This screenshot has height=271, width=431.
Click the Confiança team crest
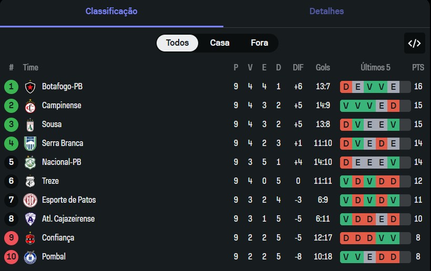coord(30,238)
